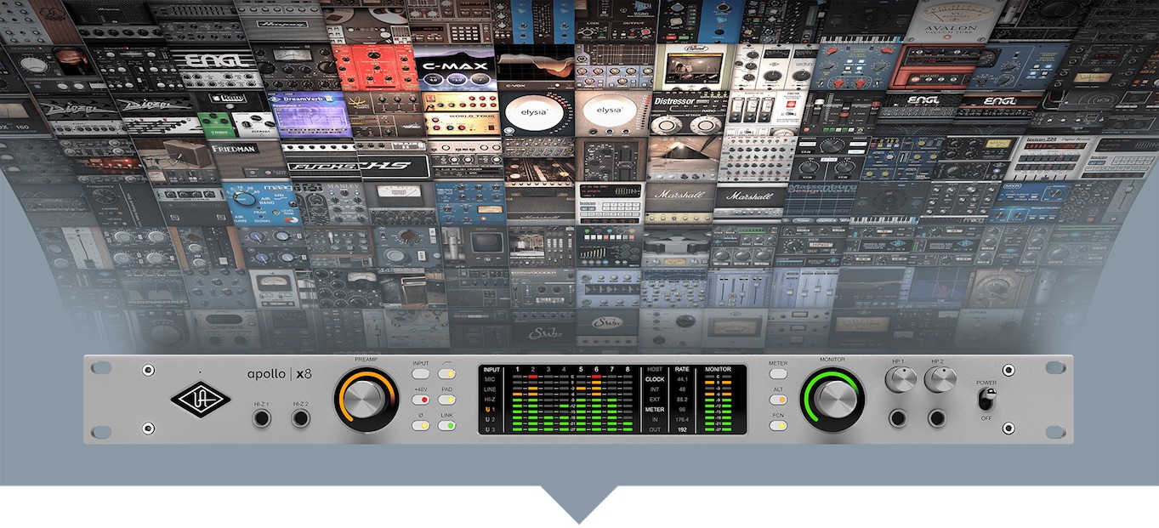The height and width of the screenshot is (528, 1159).
Task: Click the HP 2 volume knob
Action: [x=939, y=379]
